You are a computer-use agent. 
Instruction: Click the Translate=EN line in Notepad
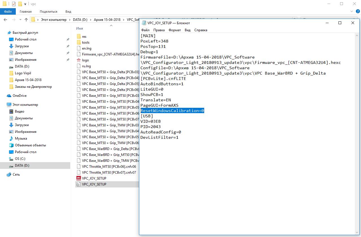[156, 100]
